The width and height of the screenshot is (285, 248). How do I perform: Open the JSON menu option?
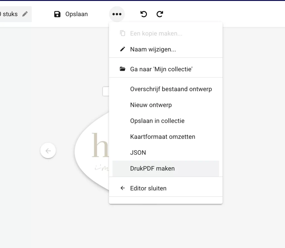click(138, 153)
